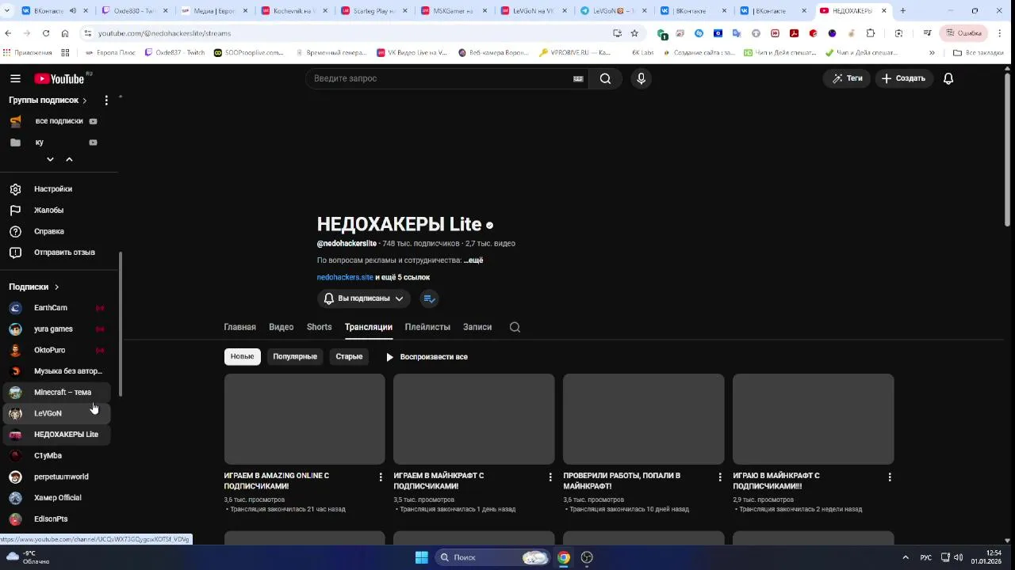The width and height of the screenshot is (1015, 570).
Task: Open yura games subscription
Action: click(56, 329)
